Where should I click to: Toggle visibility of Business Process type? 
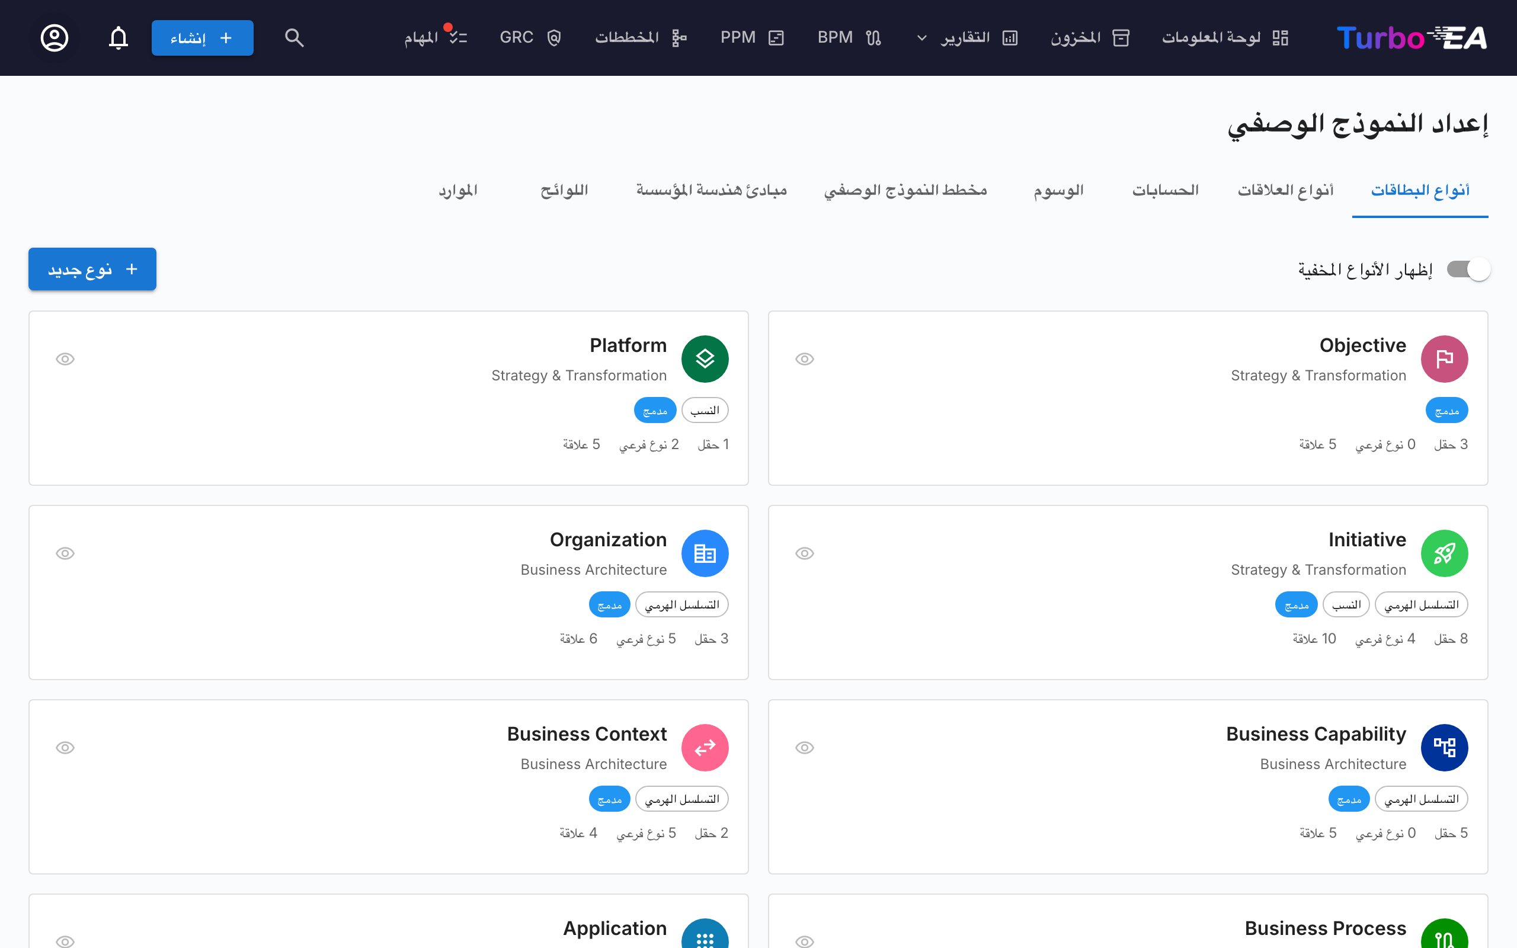pos(805,941)
